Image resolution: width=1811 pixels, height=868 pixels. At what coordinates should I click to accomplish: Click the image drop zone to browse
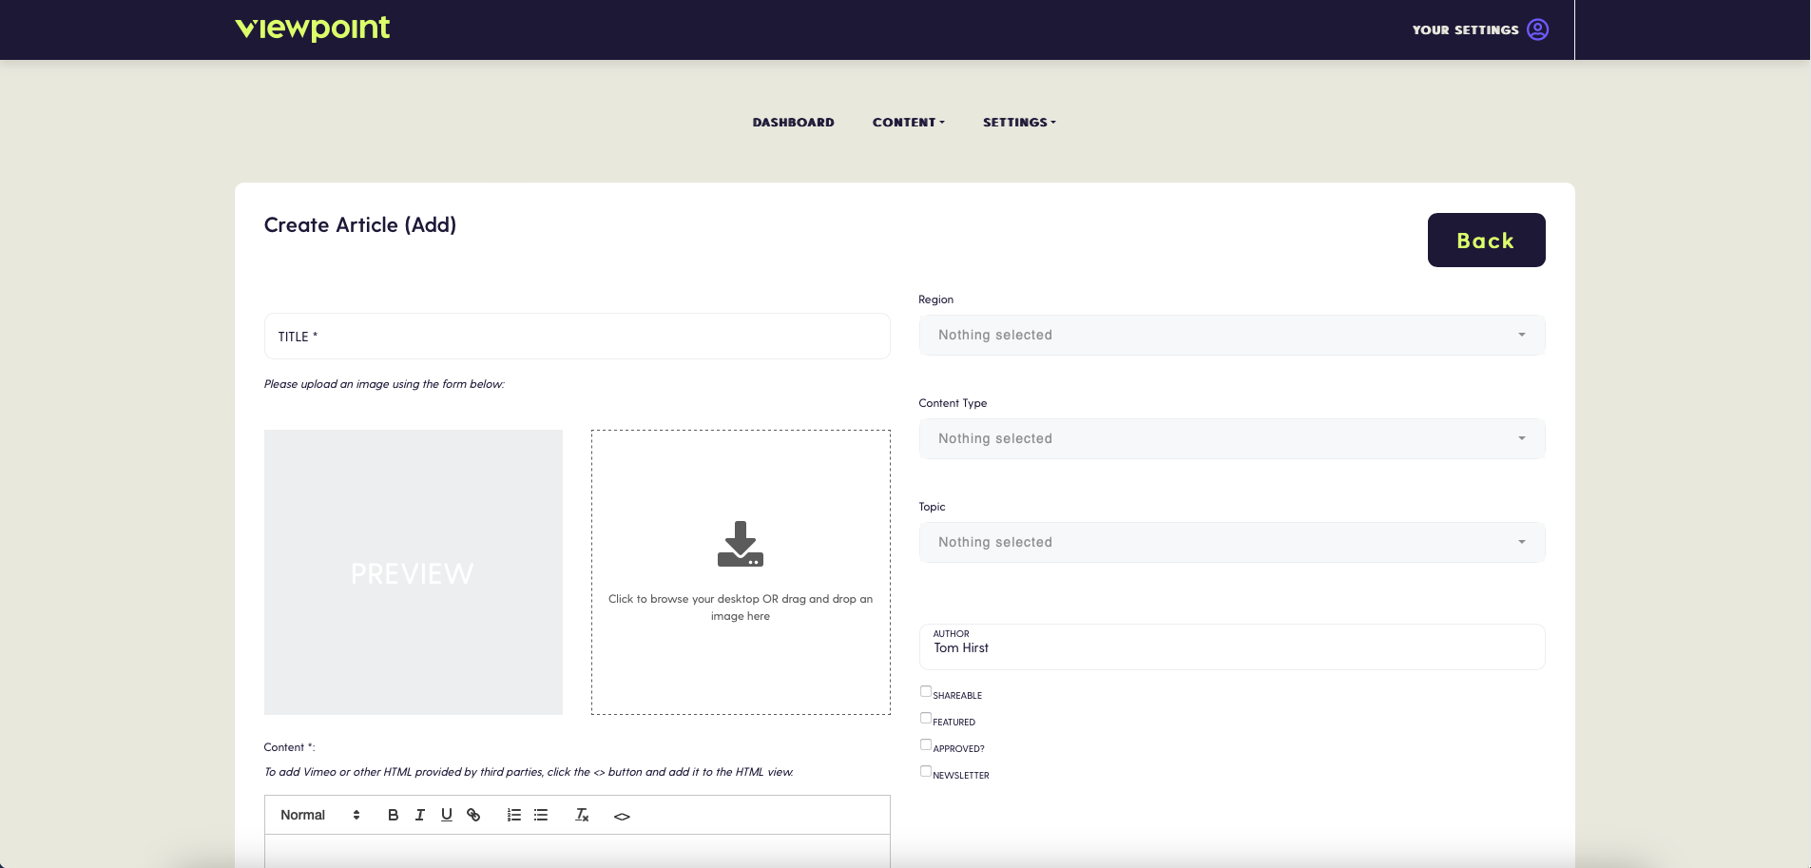(741, 571)
